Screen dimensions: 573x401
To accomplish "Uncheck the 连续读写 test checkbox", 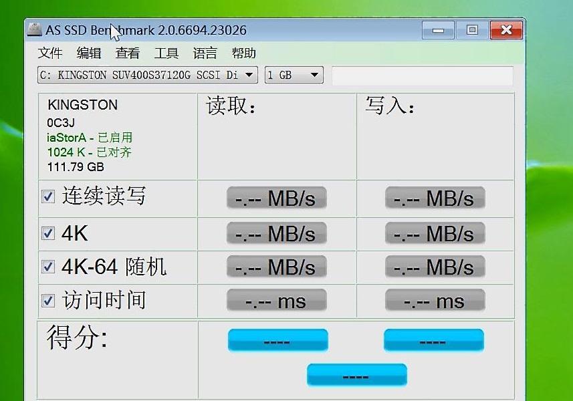I will click(x=47, y=196).
